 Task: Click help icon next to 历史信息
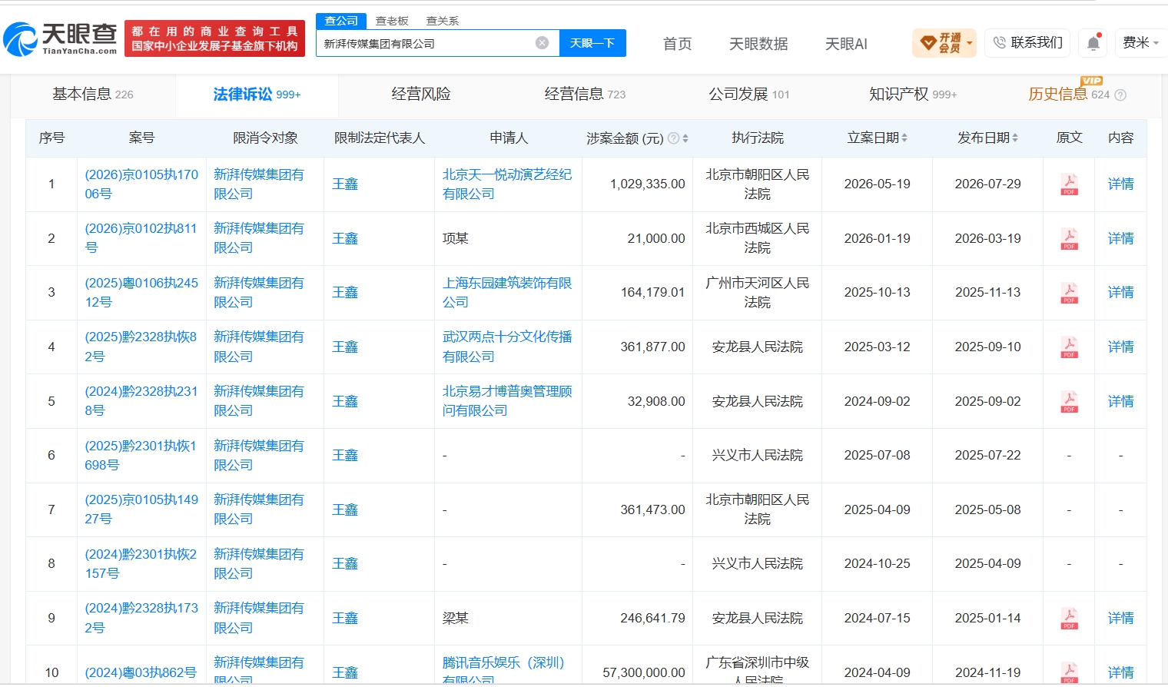(x=1120, y=95)
